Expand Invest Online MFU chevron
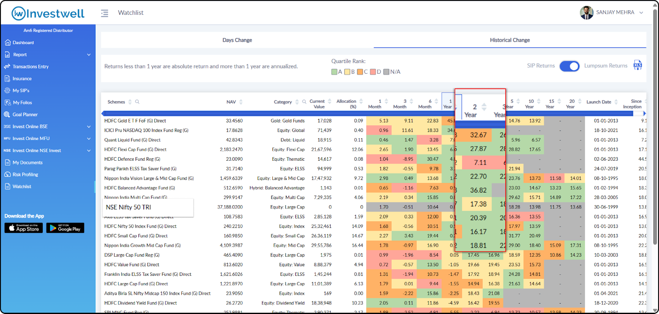The height and width of the screenshot is (314, 659). [89, 138]
